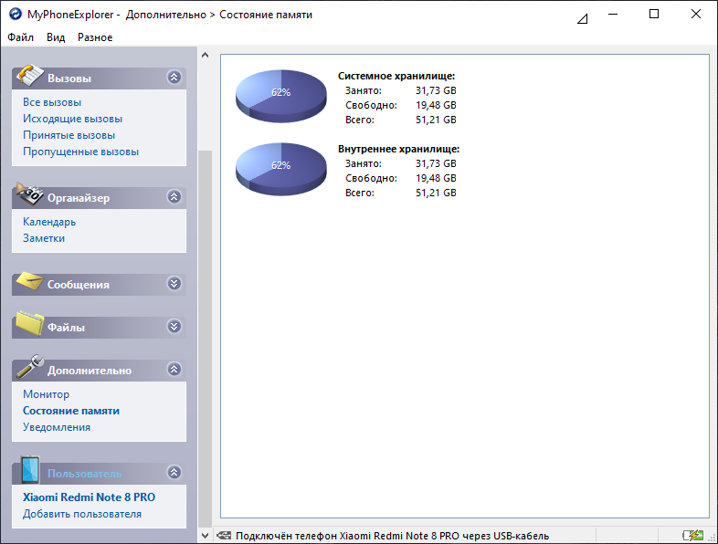Image resolution: width=718 pixels, height=544 pixels.
Task: Click the triangle signal icon in title bar
Action: pyautogui.click(x=582, y=19)
